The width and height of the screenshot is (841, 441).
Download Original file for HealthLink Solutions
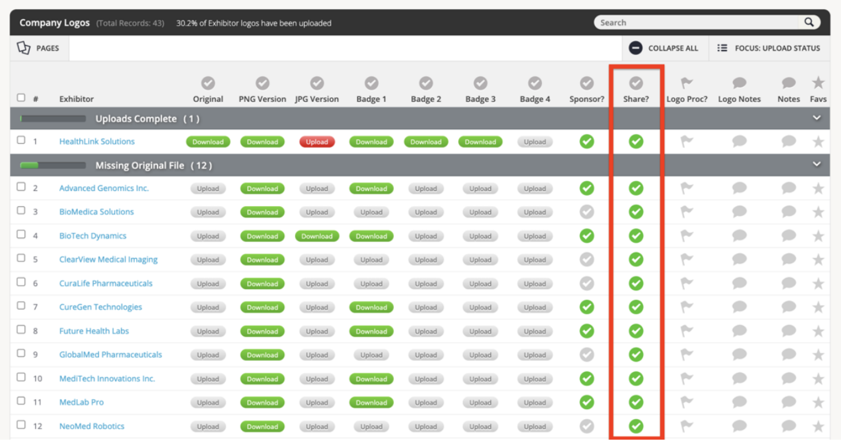coord(208,142)
